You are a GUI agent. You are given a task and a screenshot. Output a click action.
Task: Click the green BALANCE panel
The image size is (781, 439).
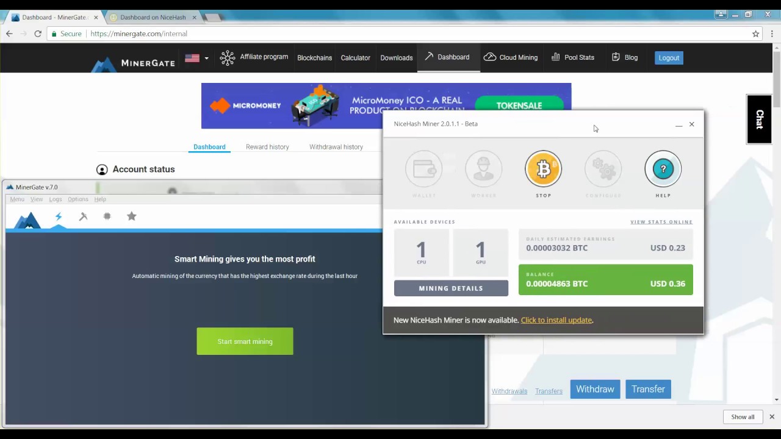point(606,280)
